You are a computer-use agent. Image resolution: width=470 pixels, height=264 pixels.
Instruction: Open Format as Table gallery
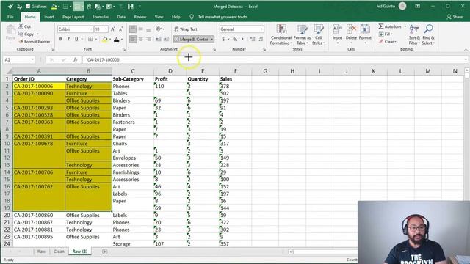point(302,34)
